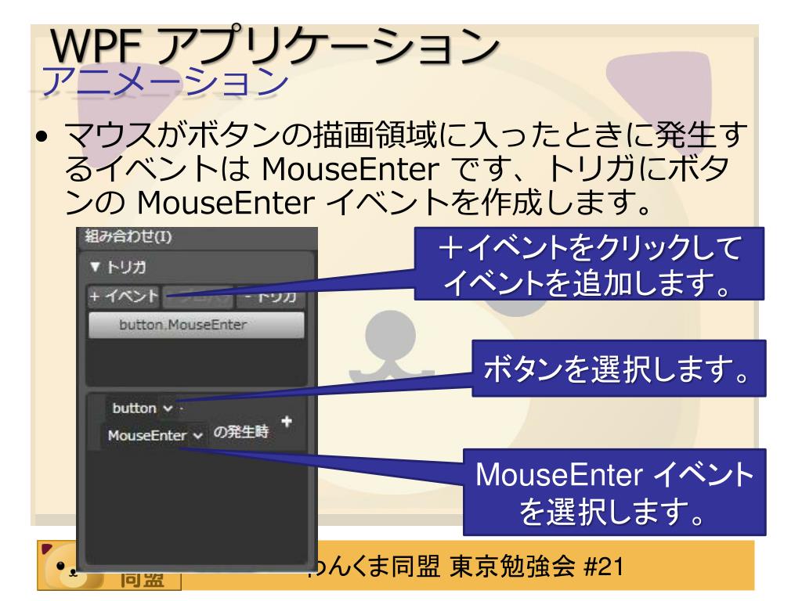Viewport: 802px width, 601px height.
Task: Click the 組み合わせ(I) label
Action: [128, 236]
